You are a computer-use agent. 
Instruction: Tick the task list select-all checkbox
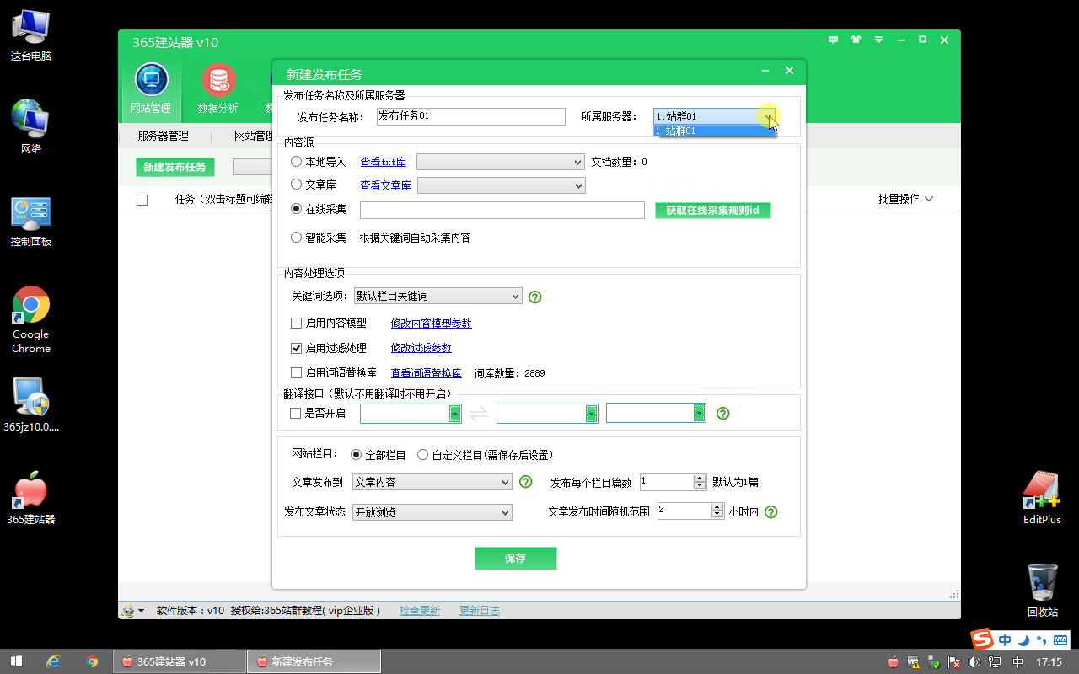pyautogui.click(x=142, y=200)
